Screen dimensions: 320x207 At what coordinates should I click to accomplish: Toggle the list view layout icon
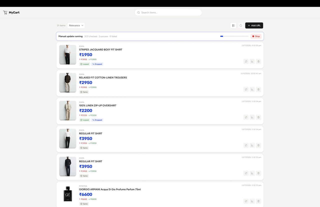pos(233,25)
